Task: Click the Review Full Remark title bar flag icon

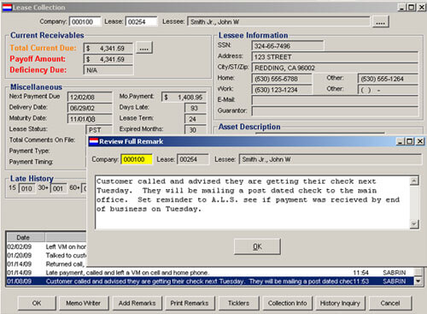Action: point(93,141)
